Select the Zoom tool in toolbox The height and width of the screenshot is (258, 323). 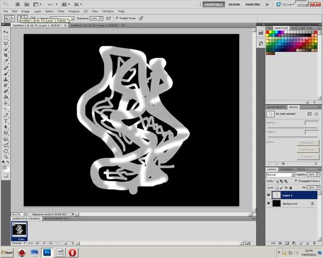[x=6, y=157]
